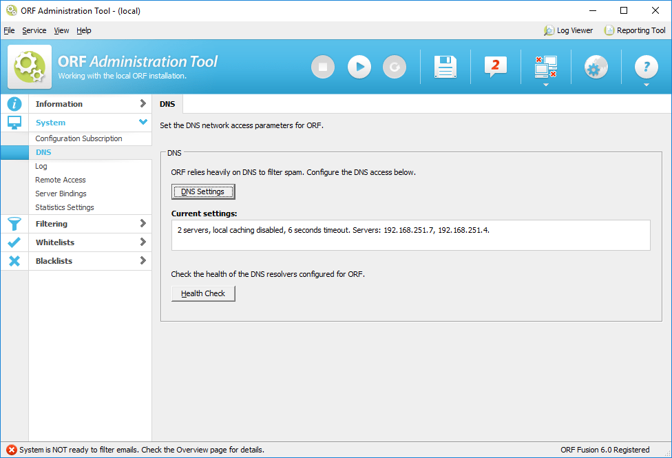
Task: Minimize the ORF Administration Tool window
Action: [x=593, y=10]
